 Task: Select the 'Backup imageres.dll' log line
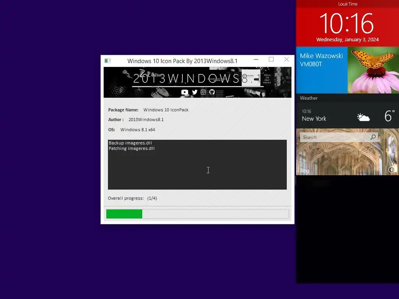coord(130,143)
